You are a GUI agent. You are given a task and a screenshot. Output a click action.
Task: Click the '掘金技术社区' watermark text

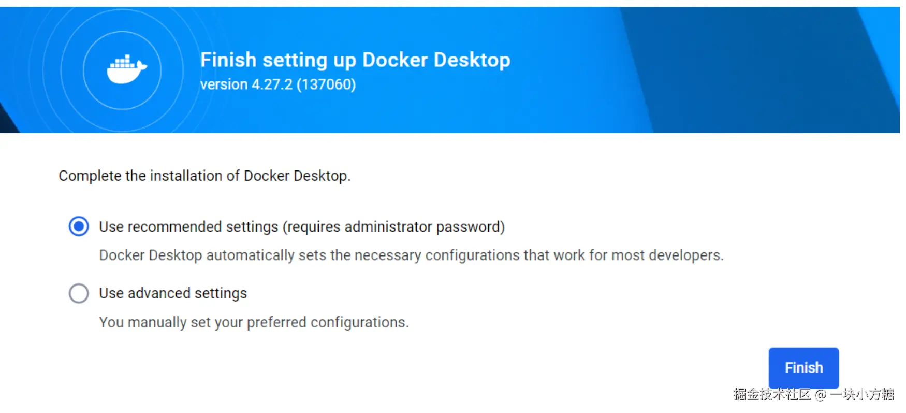(x=771, y=394)
